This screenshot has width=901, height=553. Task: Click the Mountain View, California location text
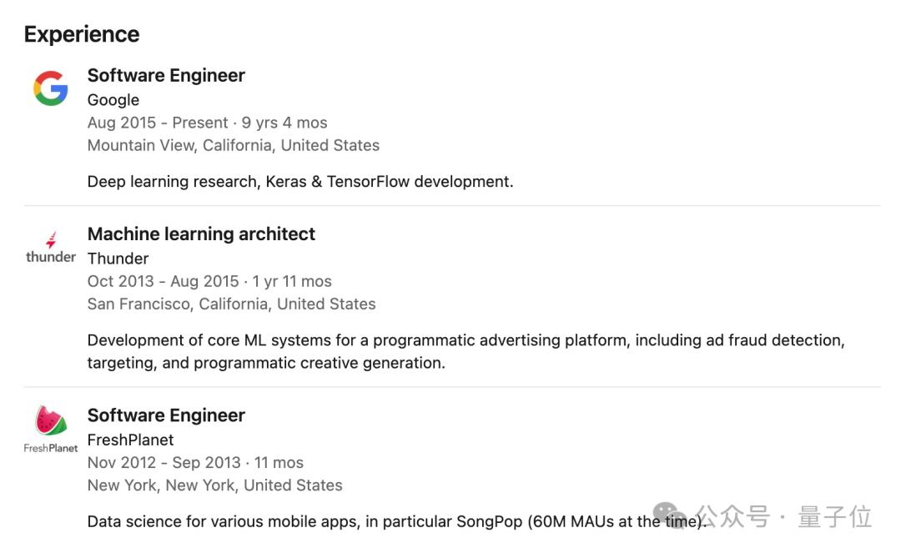(x=233, y=145)
